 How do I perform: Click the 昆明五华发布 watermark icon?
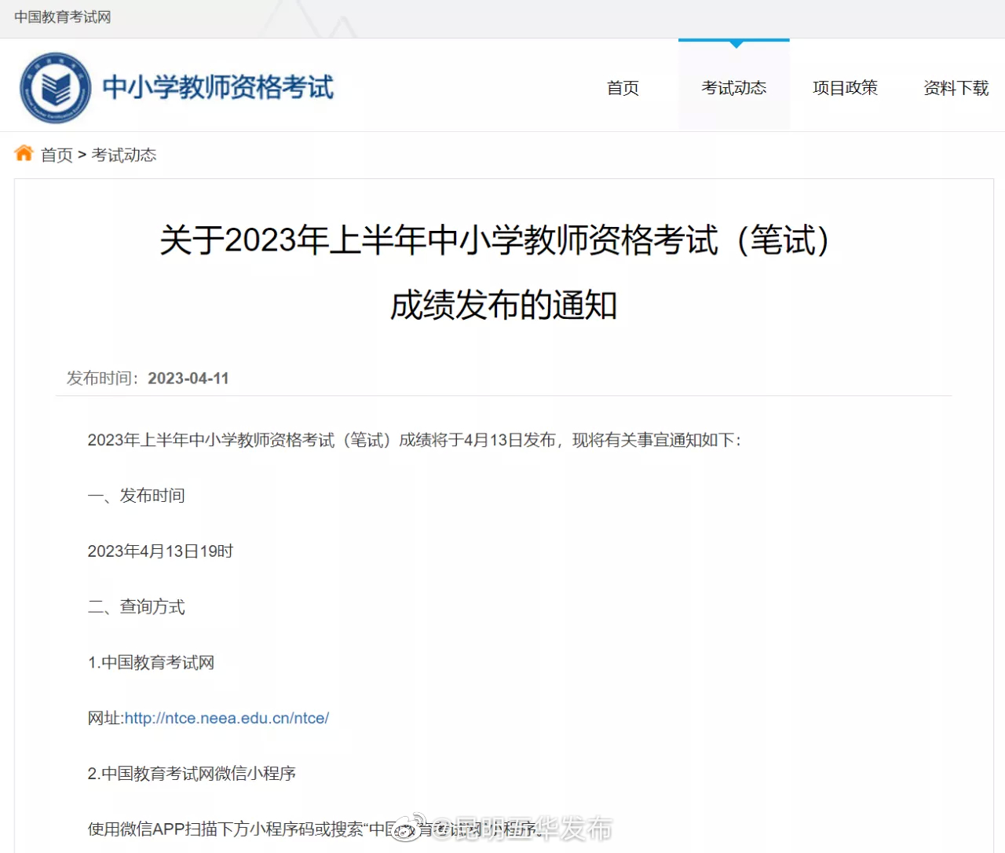406,829
